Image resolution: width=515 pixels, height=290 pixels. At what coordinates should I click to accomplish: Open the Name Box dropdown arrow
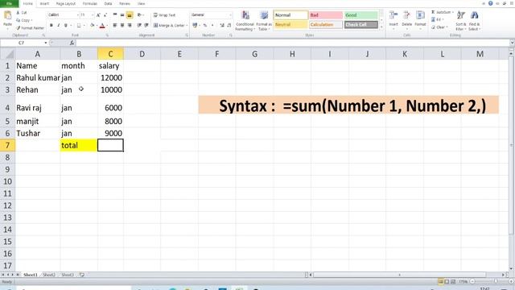coord(46,43)
